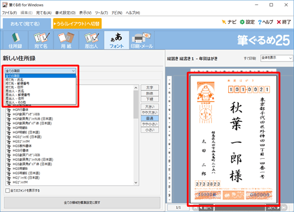Image resolution: width=294 pixels, height=212 pixels.
Task: Select sender postal code 3733823 on preview
Action: point(208,184)
